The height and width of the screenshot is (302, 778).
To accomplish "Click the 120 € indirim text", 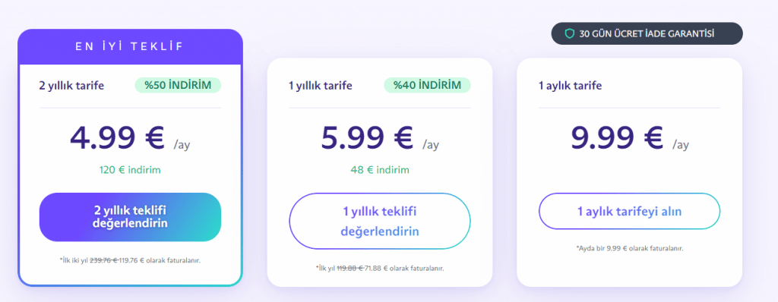I will [x=130, y=170].
